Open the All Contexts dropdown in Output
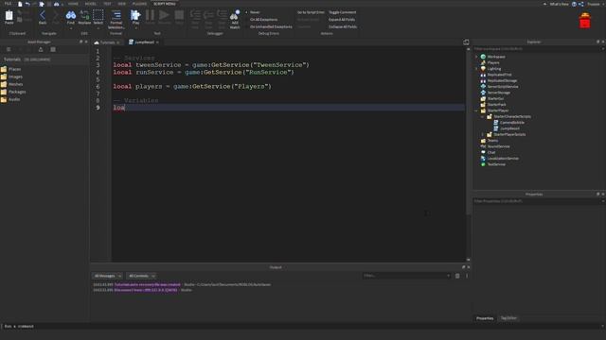 [x=141, y=276]
